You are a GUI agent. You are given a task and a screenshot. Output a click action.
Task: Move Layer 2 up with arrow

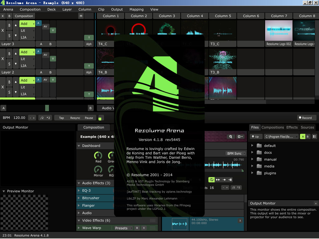[x=16, y=54]
